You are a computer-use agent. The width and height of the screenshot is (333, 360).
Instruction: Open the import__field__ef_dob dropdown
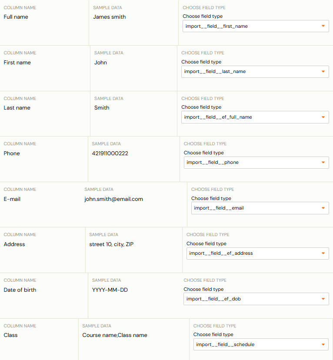256,299
